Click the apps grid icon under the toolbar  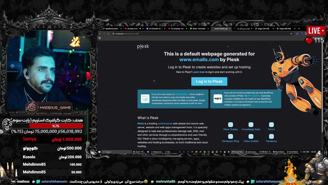click(x=99, y=38)
